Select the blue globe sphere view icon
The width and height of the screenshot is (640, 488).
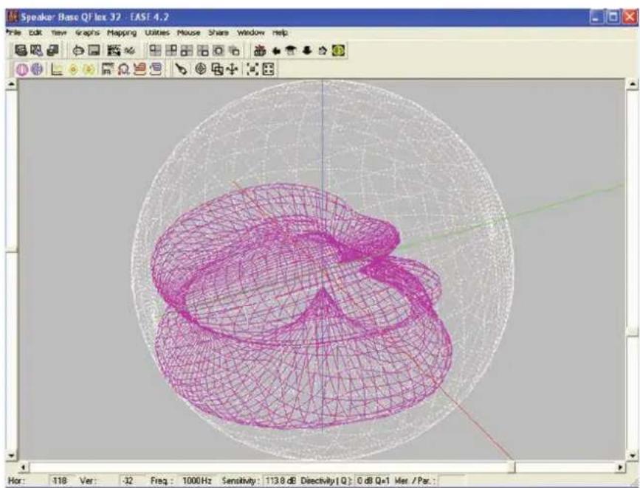37,69
